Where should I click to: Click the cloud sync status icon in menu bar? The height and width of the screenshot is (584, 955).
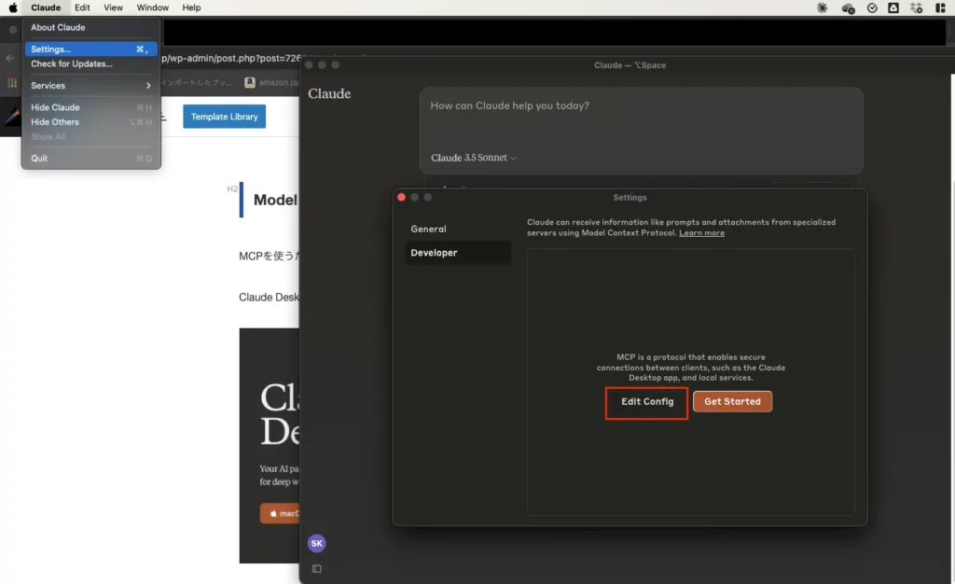(847, 7)
